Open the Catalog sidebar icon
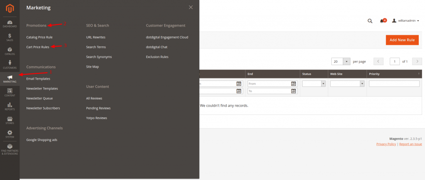Viewport: 425px width, 180px height. point(10,51)
